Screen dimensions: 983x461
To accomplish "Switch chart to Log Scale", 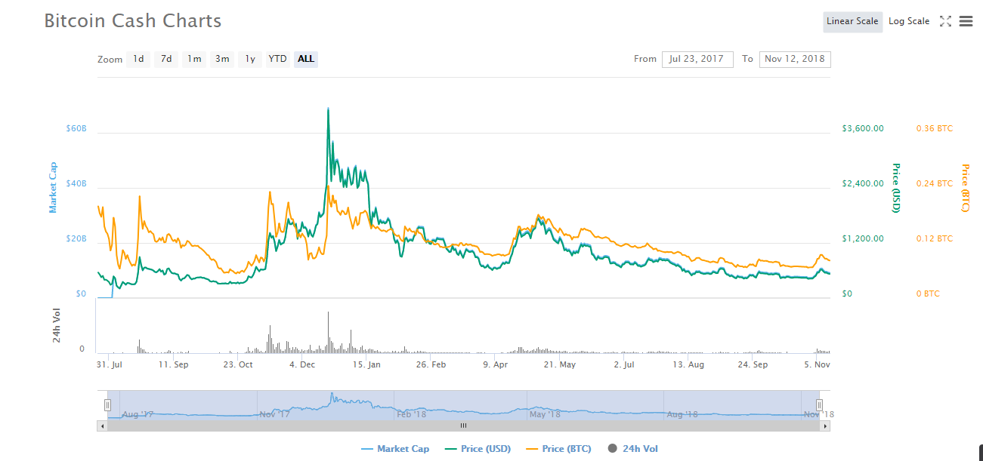I will click(909, 21).
